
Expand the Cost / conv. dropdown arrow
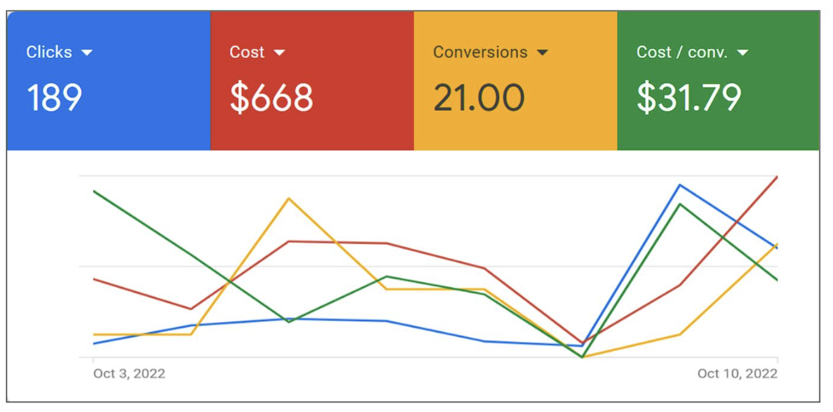click(x=742, y=52)
